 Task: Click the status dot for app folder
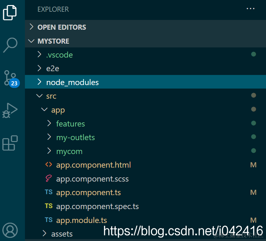coord(253,109)
